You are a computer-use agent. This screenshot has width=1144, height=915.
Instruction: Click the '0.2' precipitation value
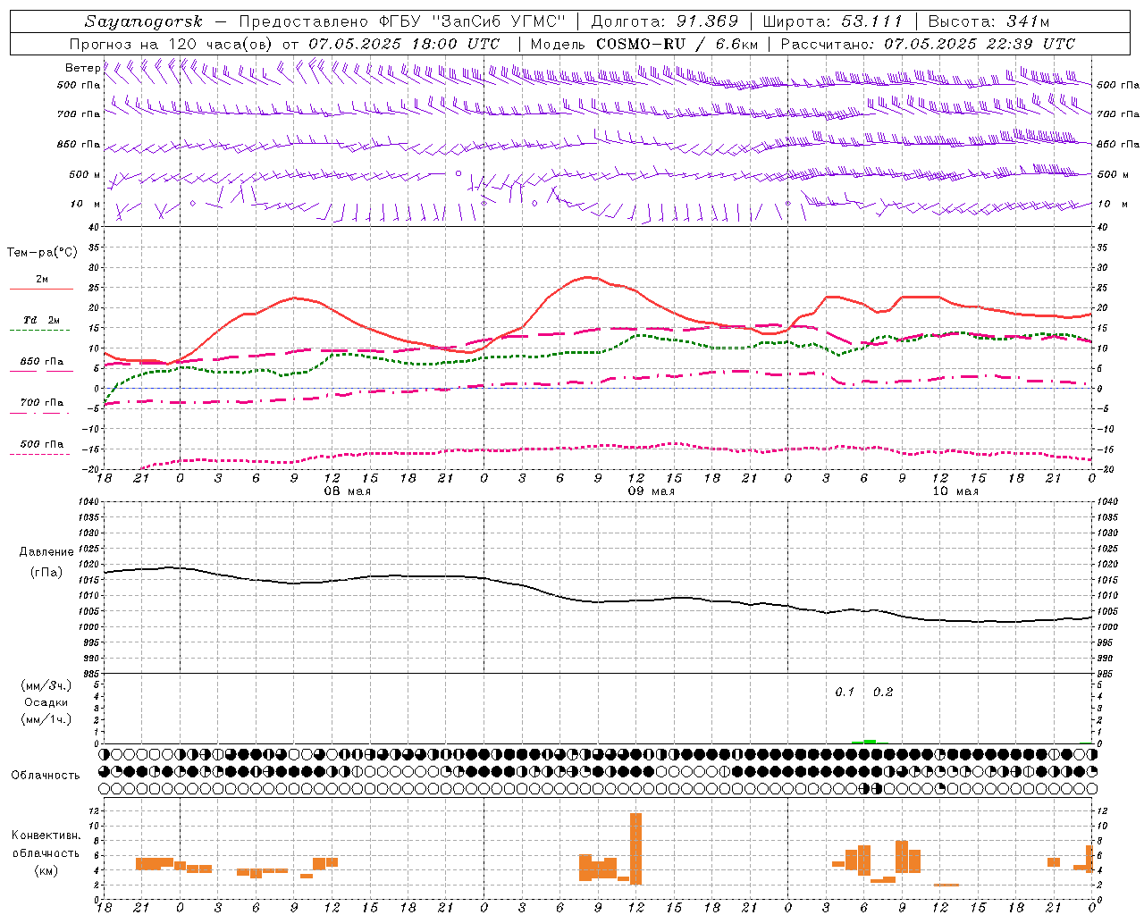click(883, 693)
